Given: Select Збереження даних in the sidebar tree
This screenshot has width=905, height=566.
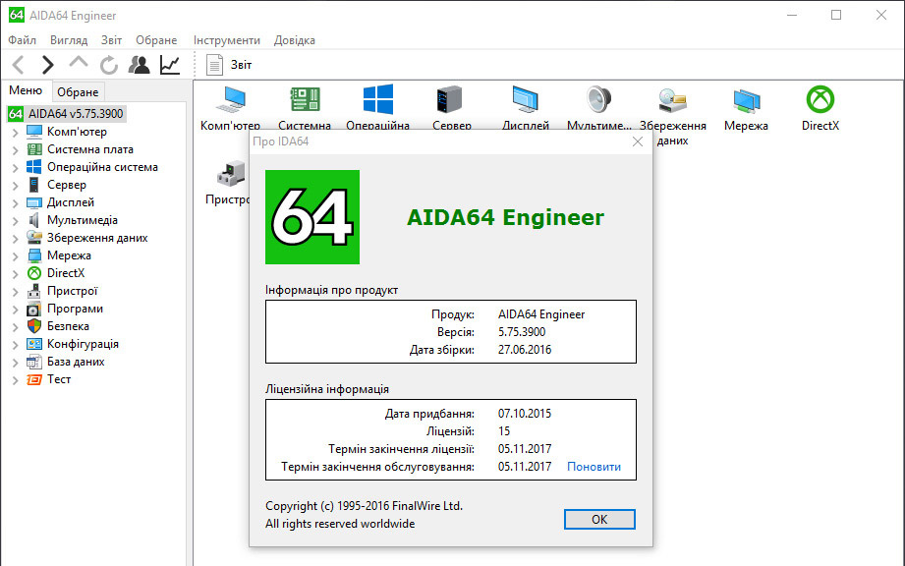Looking at the screenshot, I should point(97,238).
